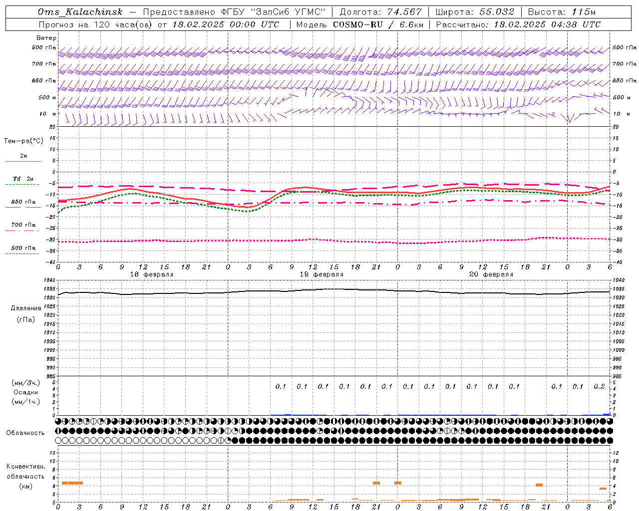The height and width of the screenshot is (511, 639).
Task: Click the Рассчитано: 18.02.2025 04:38 UTC timestamp
Action: coord(518,24)
